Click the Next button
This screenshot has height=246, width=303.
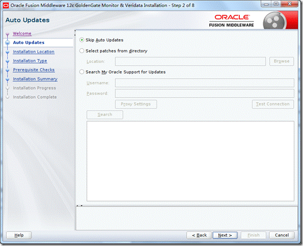(x=225, y=235)
